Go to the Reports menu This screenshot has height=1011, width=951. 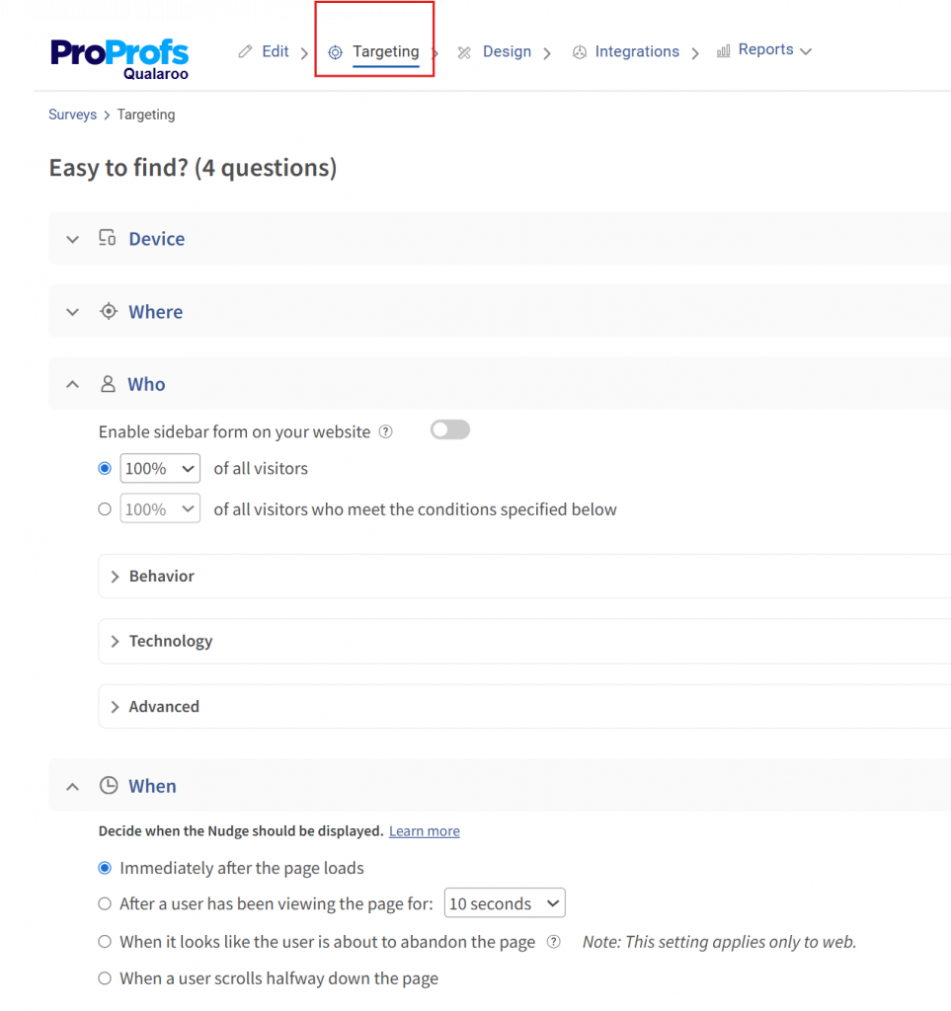coord(765,49)
